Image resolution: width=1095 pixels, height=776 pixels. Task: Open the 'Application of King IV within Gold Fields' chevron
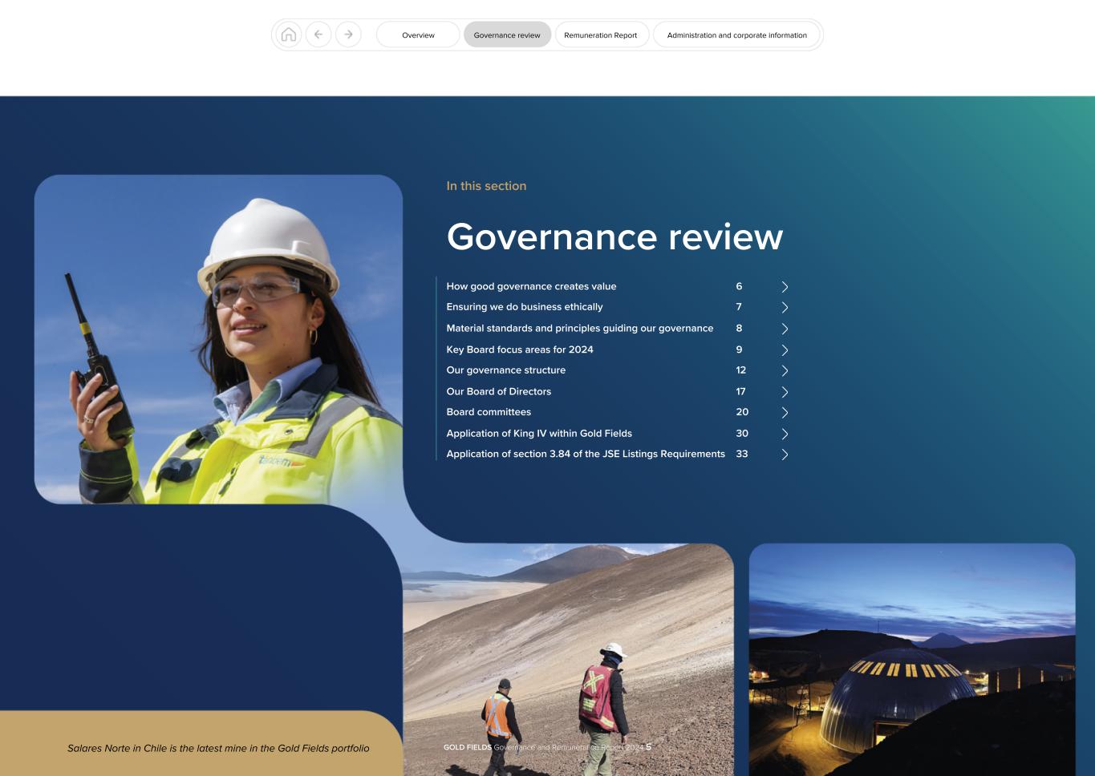tap(784, 433)
